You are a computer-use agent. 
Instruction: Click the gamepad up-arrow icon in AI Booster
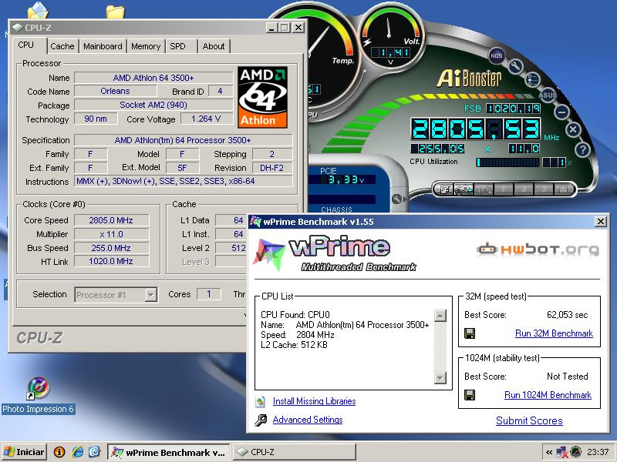click(x=464, y=189)
